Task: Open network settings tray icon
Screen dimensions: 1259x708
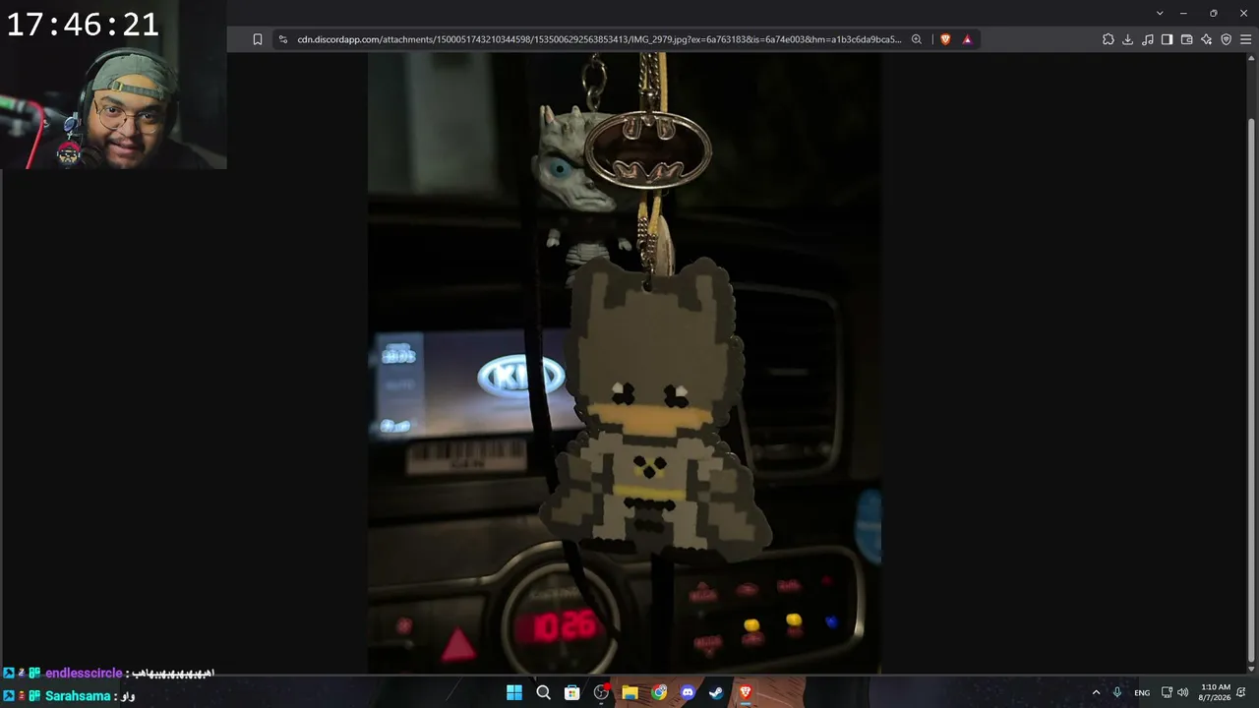Action: click(x=1167, y=692)
